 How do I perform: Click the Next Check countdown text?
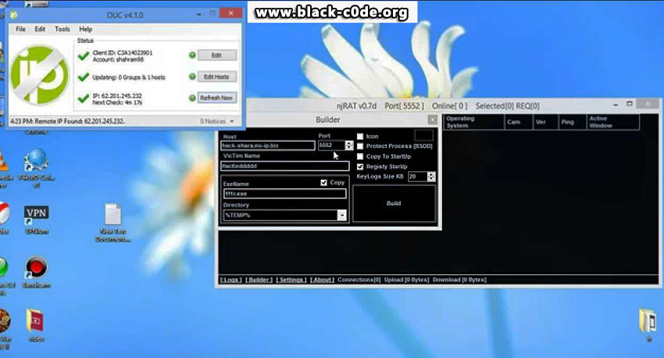coord(117,102)
